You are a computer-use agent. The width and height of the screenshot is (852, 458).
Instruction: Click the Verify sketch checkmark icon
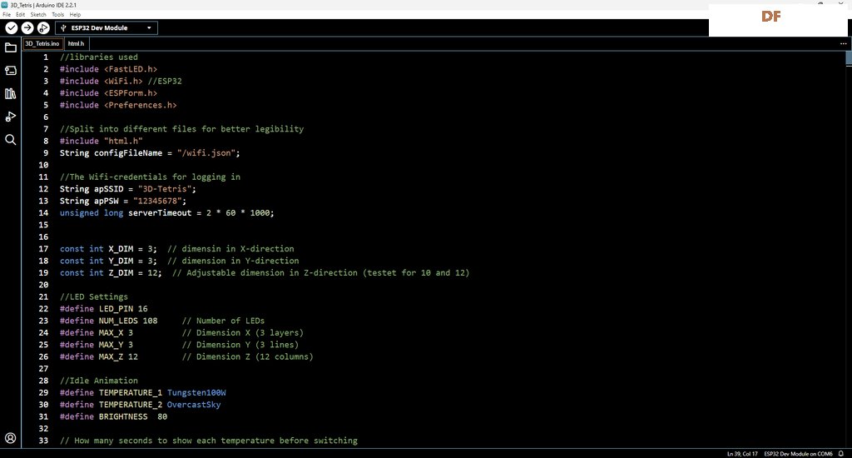[12, 27]
